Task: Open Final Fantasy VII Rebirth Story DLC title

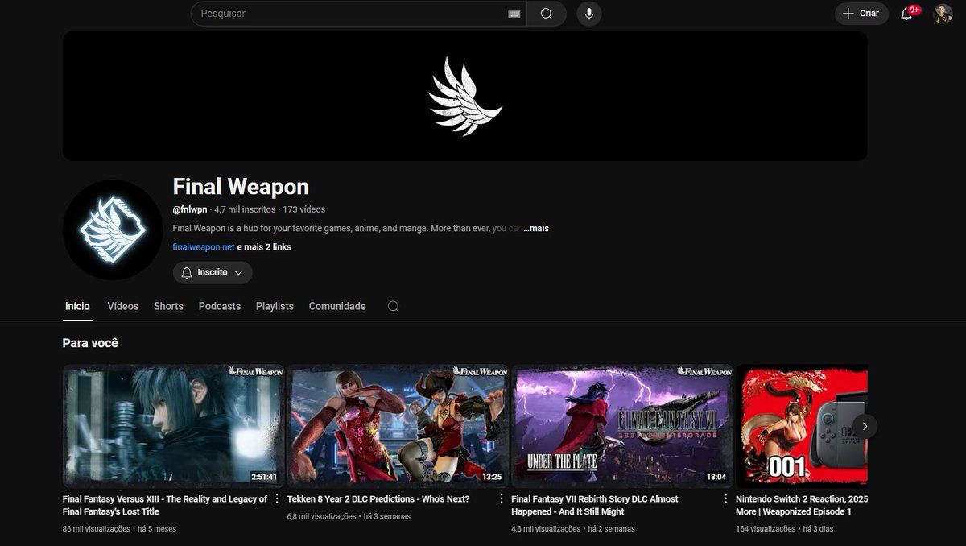Action: 595,505
